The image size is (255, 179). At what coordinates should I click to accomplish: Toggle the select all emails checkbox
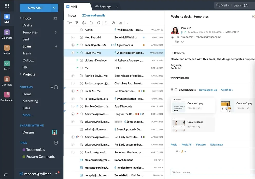(x=68, y=23)
